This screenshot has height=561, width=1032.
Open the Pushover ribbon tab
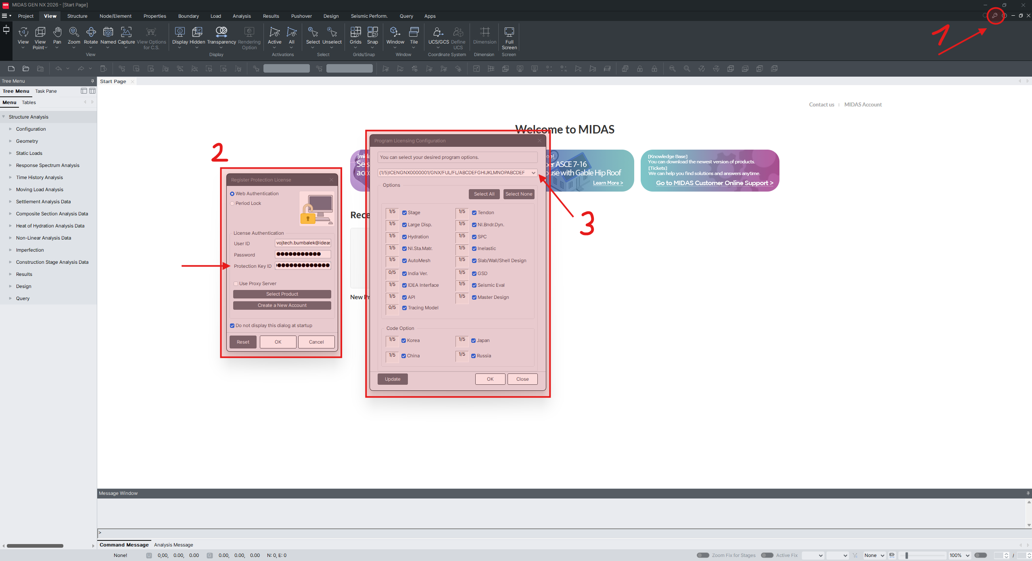[x=301, y=16]
